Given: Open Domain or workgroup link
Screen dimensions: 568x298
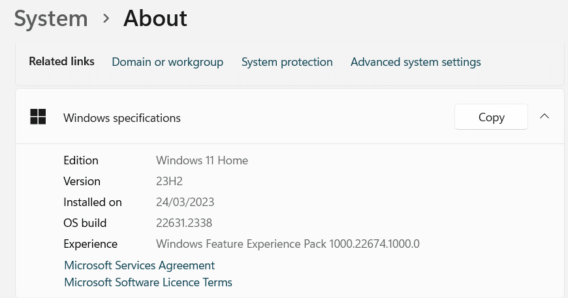Looking at the screenshot, I should click(167, 62).
